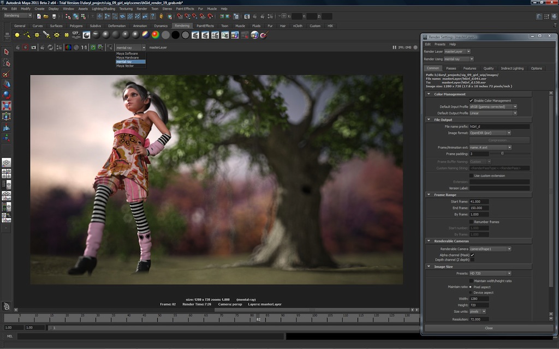Screen dimensions: 559x349
Task: Expand the Image Size Presets dropdown
Action: pos(490,273)
